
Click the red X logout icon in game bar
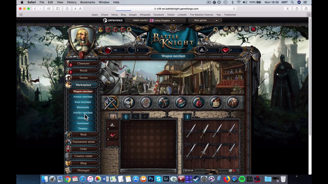point(253,29)
